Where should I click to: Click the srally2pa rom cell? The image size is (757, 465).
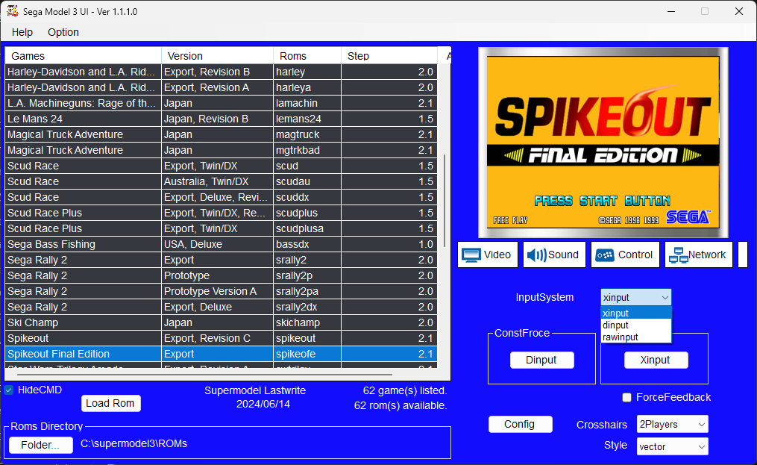[x=307, y=291]
